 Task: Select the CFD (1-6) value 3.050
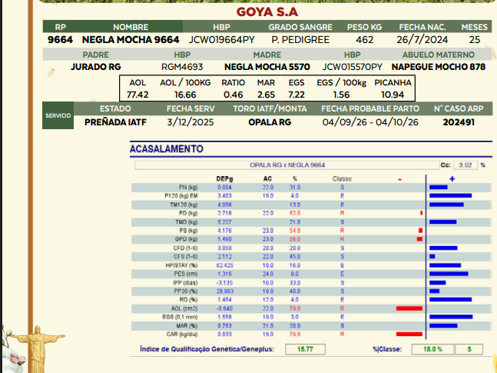click(x=224, y=248)
